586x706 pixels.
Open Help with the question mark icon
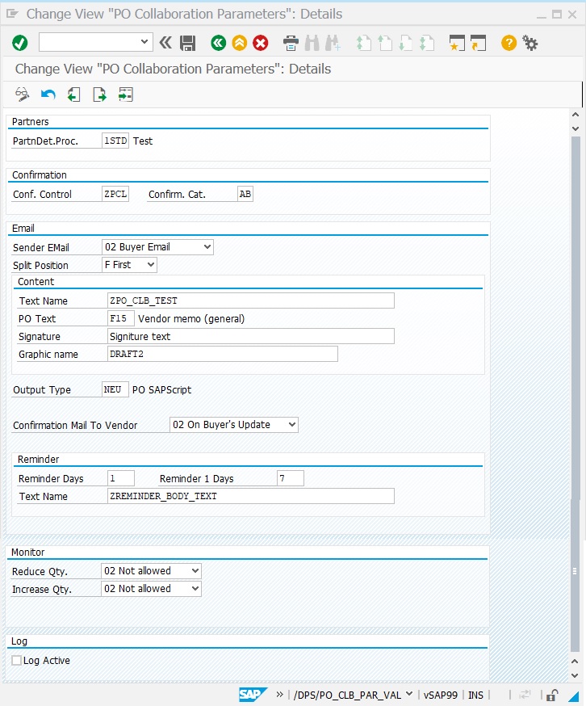pos(509,44)
